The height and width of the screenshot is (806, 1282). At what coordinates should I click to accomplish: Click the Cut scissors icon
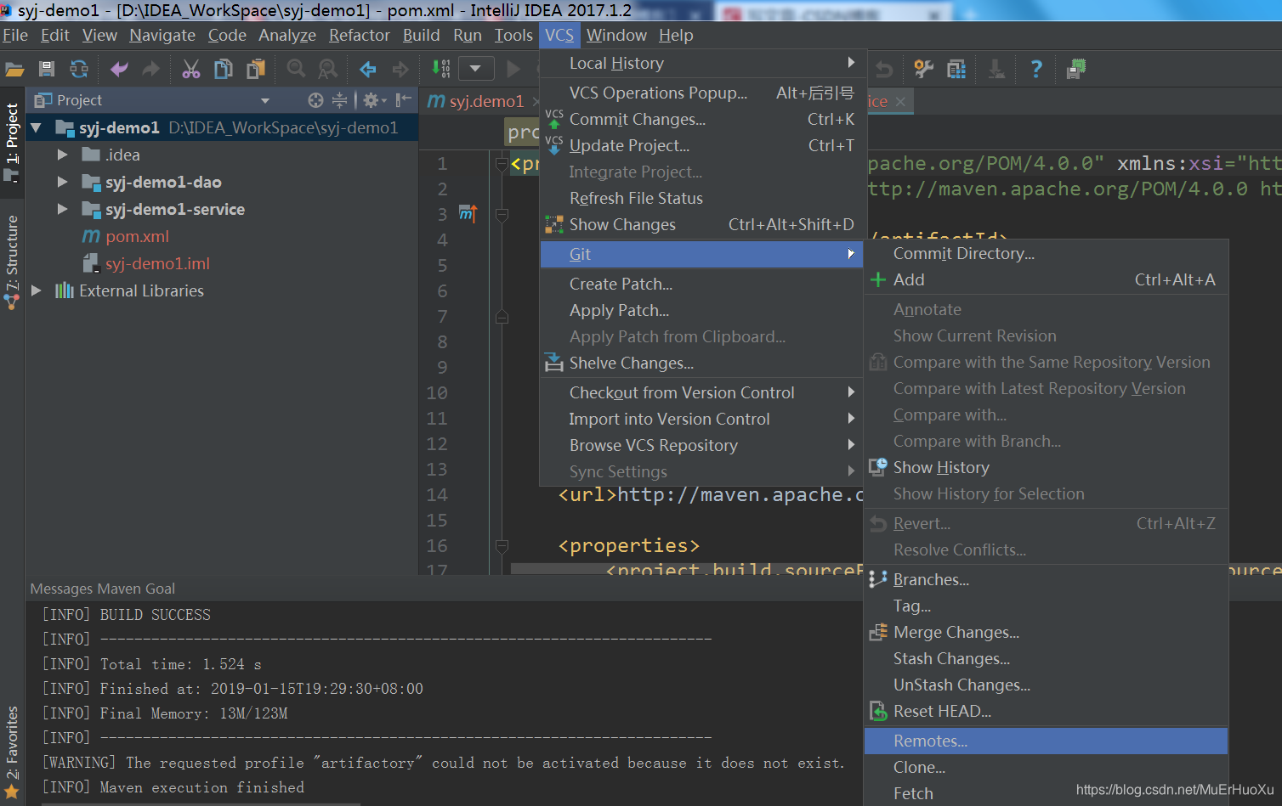click(191, 69)
